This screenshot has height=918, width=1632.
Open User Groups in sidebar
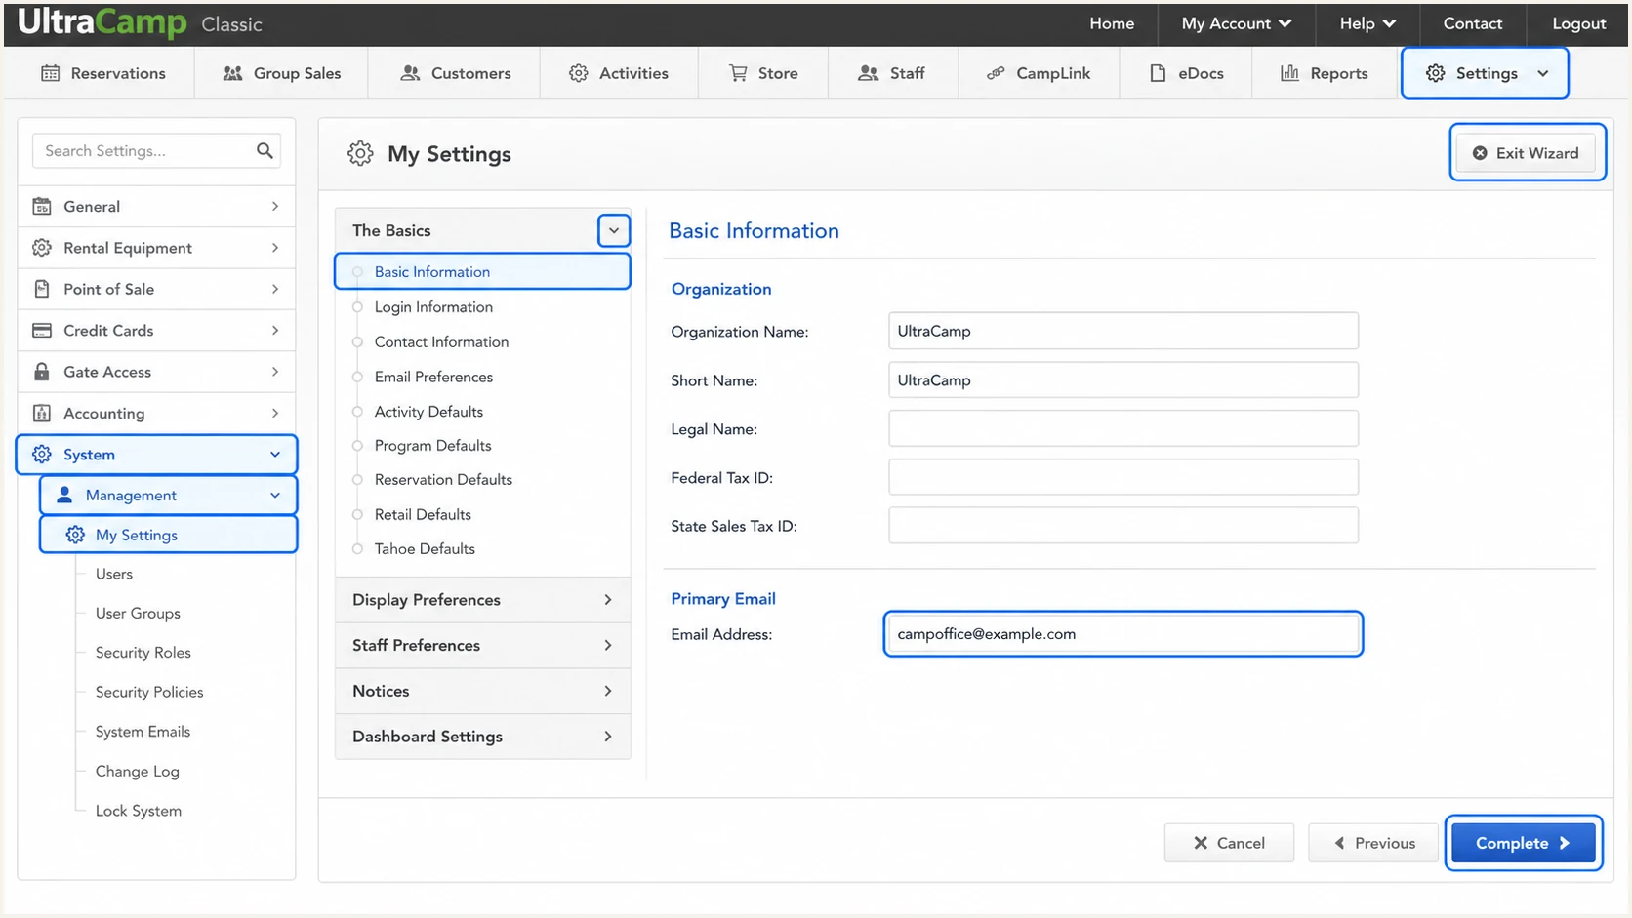[138, 613]
